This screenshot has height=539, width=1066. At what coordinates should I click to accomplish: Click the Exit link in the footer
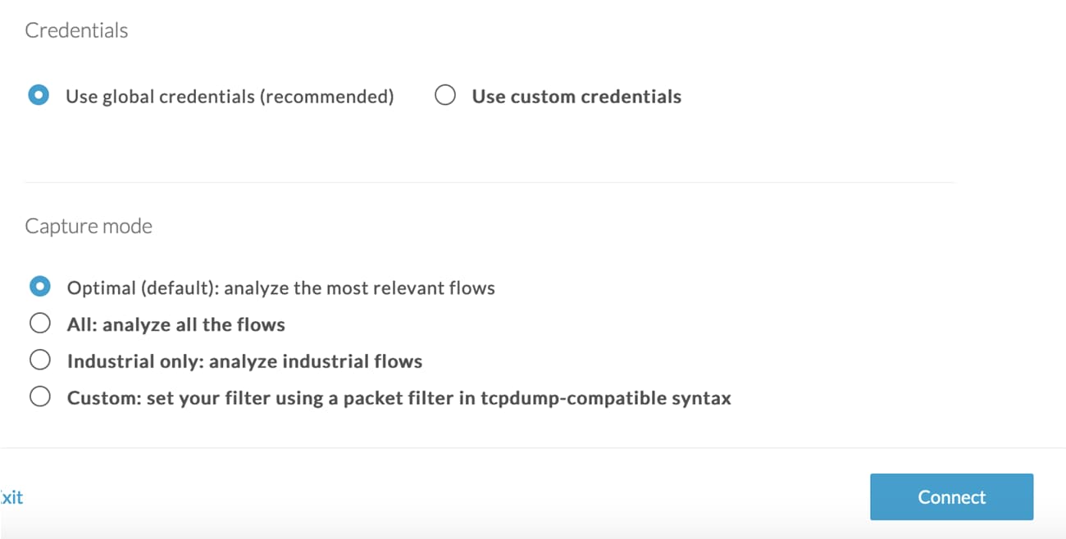pyautogui.click(x=11, y=497)
